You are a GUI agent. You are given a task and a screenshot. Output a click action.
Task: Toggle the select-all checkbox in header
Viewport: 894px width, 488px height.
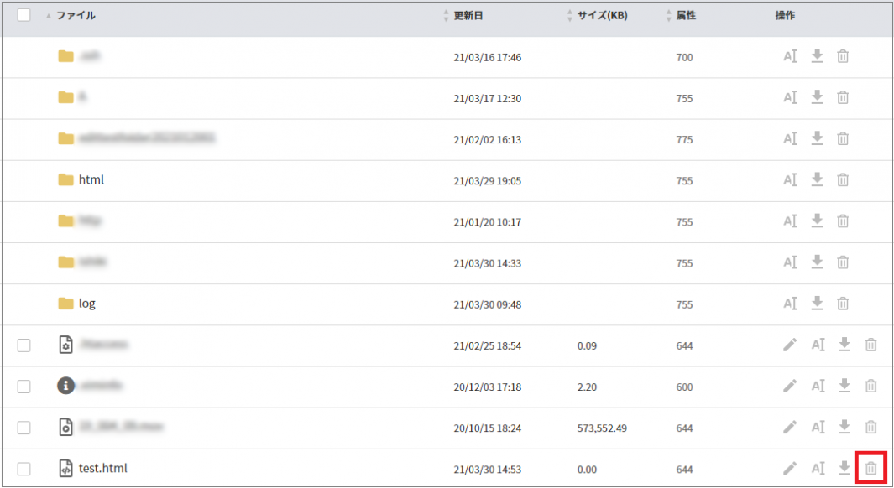24,15
